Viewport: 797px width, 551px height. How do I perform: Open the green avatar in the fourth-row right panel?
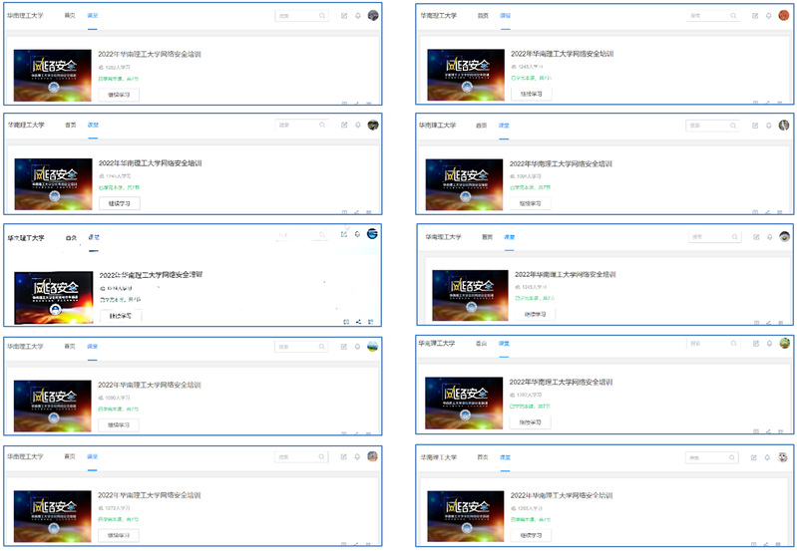(785, 344)
